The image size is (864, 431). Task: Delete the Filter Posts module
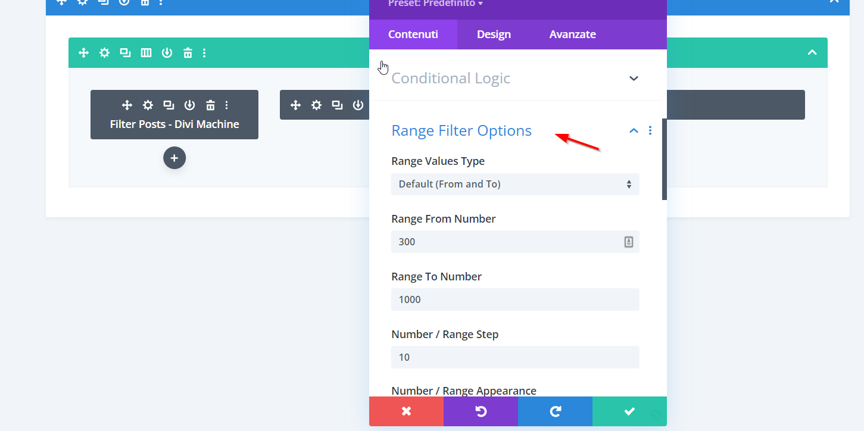[210, 105]
